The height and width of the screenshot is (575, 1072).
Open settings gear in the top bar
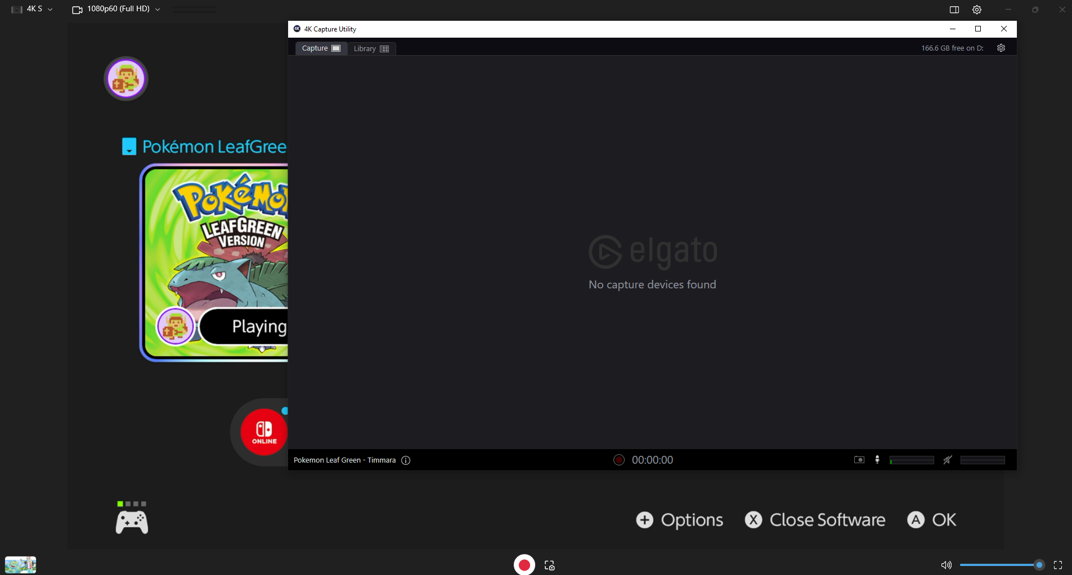click(x=977, y=10)
